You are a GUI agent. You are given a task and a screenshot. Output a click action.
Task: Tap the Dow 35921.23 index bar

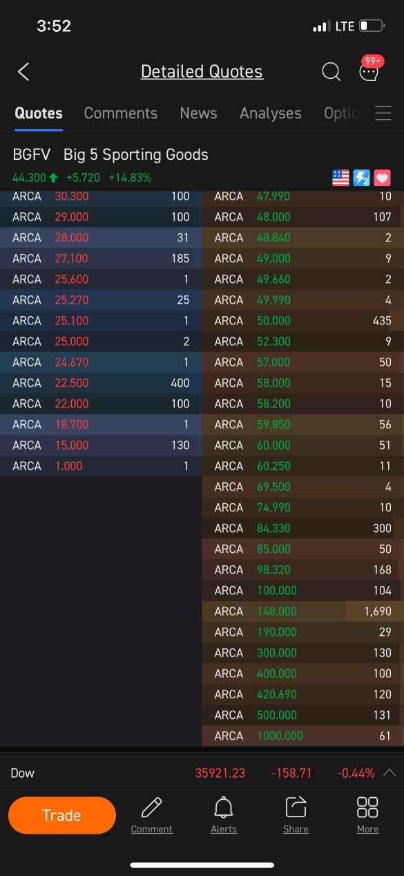click(202, 773)
